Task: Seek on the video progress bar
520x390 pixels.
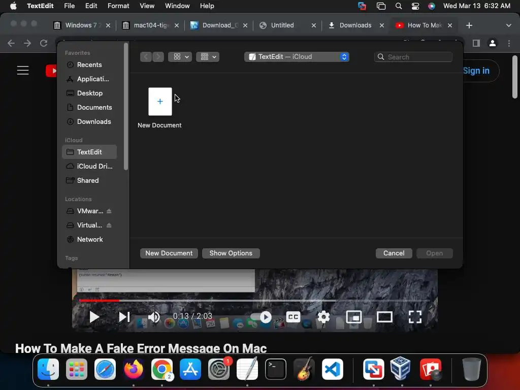Action: (x=255, y=301)
